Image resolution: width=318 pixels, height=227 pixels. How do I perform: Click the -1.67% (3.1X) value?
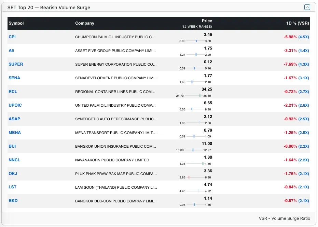coord(296,78)
